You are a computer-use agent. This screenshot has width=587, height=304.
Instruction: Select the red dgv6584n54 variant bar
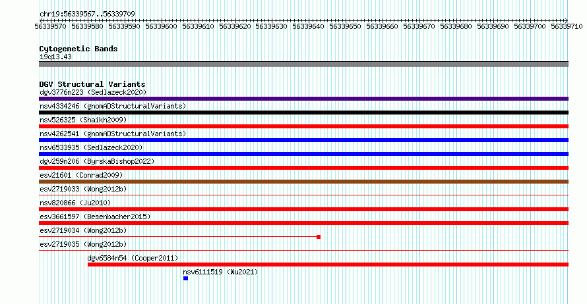tap(328, 265)
